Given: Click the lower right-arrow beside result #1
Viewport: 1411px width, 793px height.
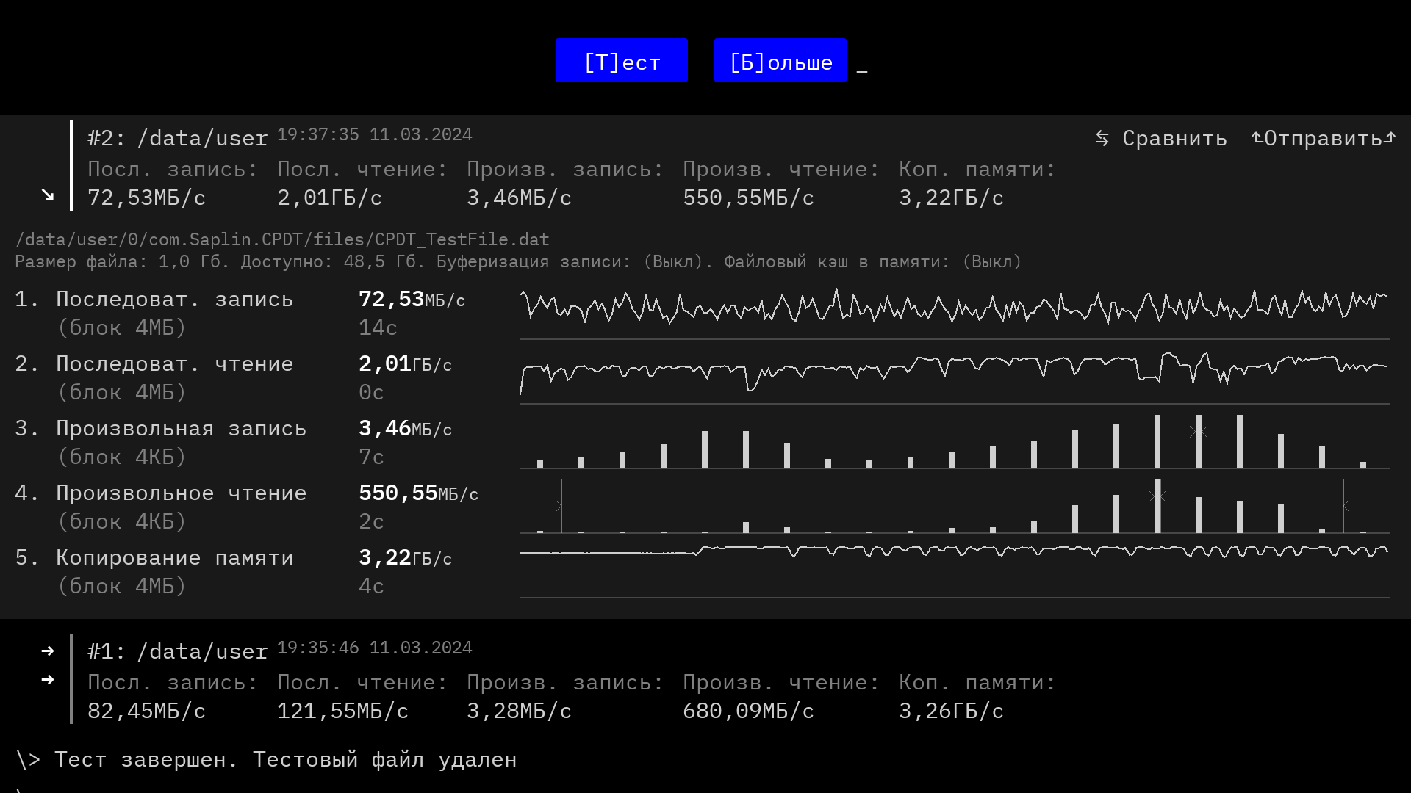Looking at the screenshot, I should tap(48, 680).
